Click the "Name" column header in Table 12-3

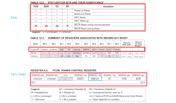[x=35, y=44]
